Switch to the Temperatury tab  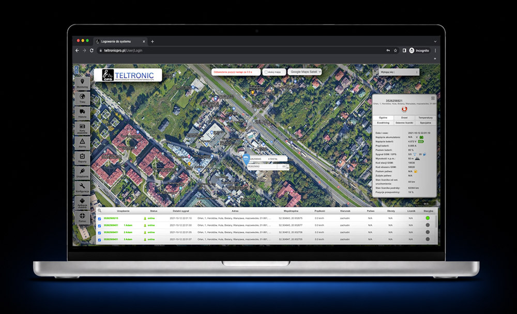pos(425,118)
